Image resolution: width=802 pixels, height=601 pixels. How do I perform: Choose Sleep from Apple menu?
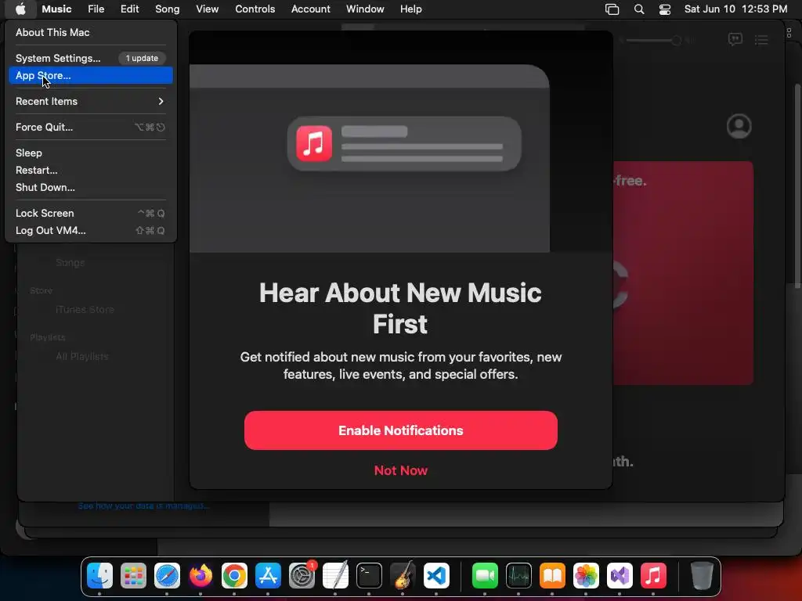point(91,153)
